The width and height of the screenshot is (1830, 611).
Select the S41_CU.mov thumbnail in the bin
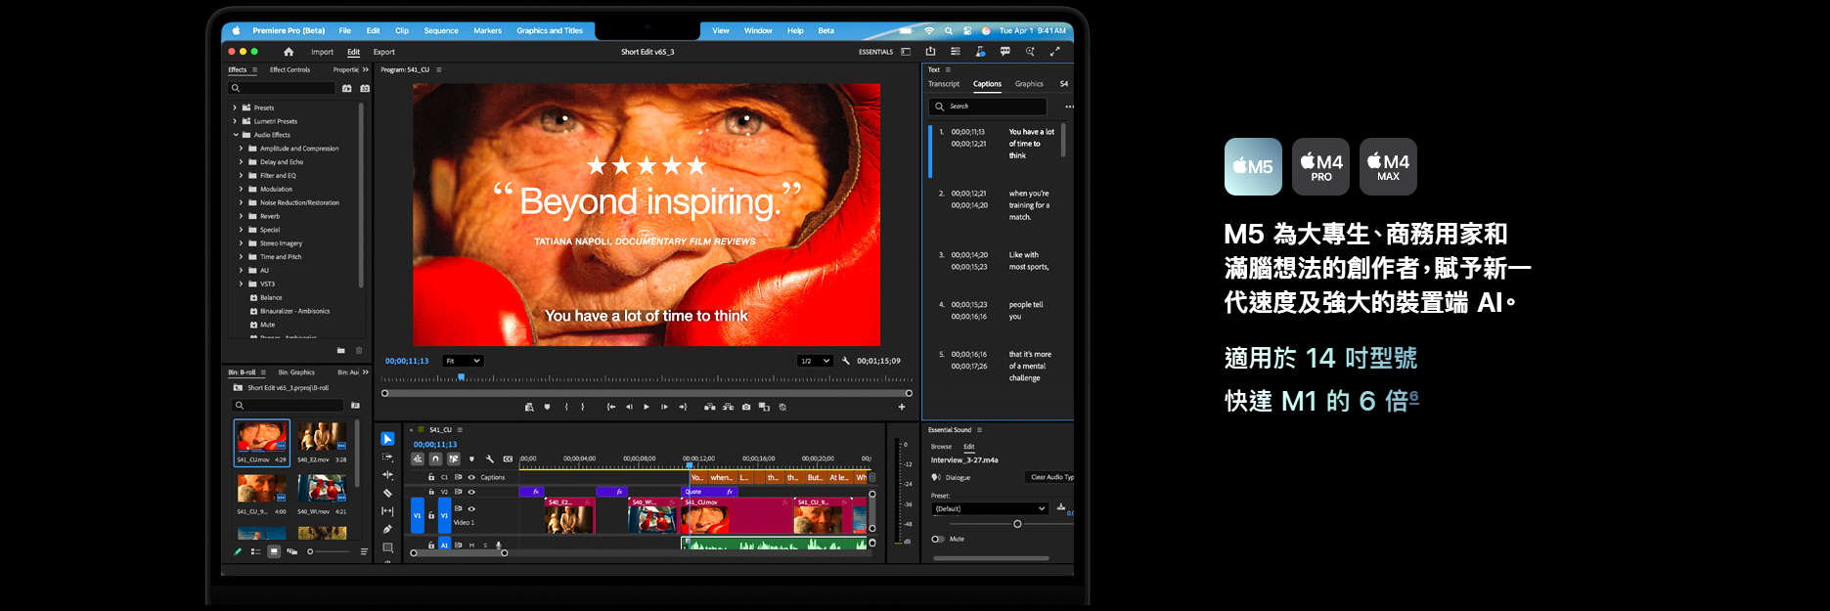(262, 438)
